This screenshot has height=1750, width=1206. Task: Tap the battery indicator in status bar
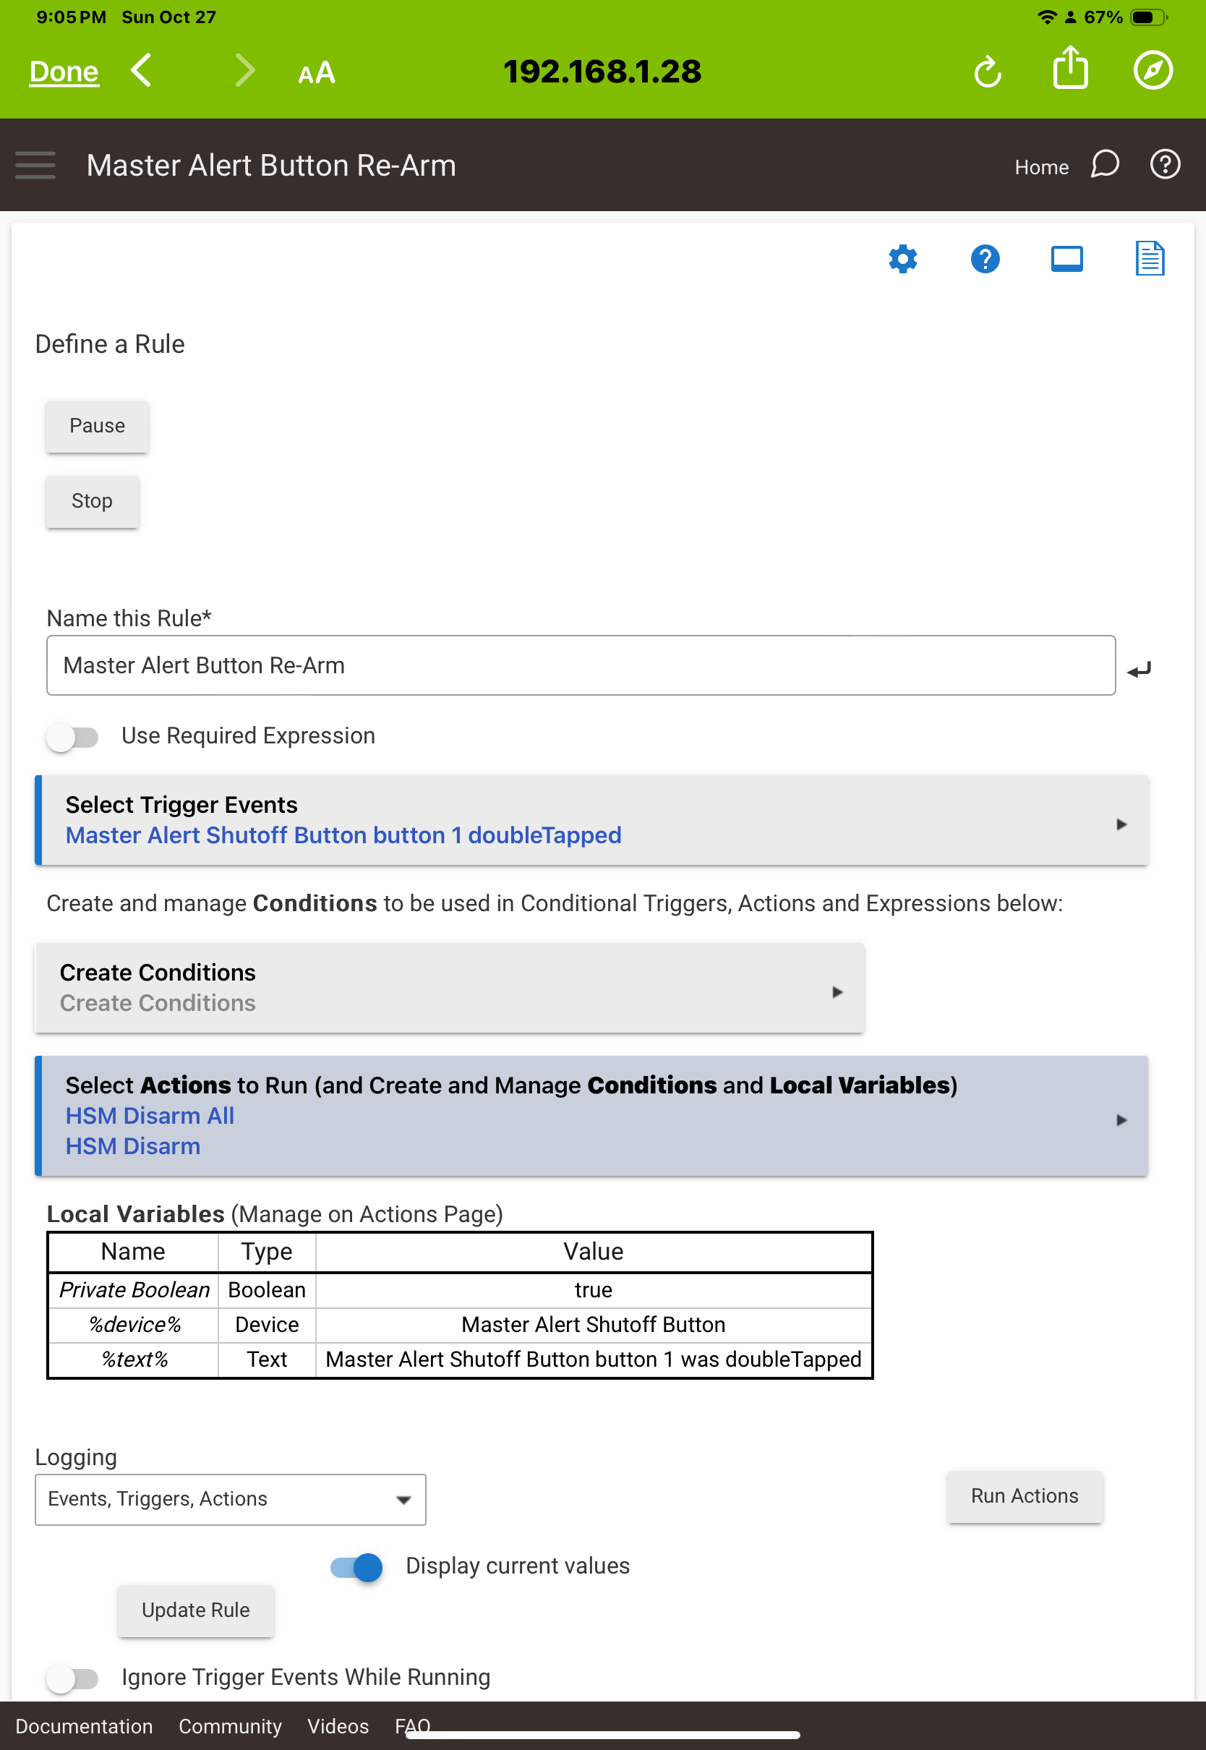(x=1149, y=17)
